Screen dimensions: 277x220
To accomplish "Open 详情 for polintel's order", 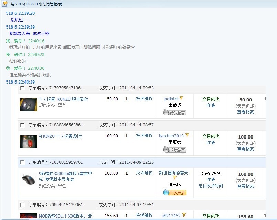I will click(x=211, y=106).
